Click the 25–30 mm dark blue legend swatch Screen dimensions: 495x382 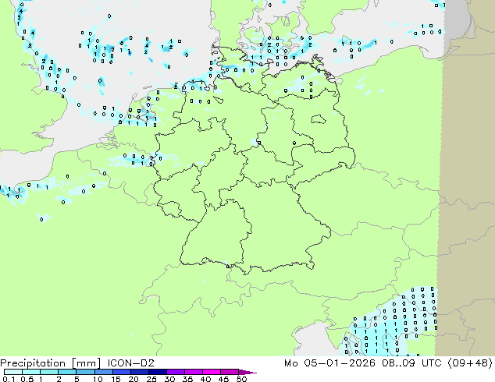(158, 372)
